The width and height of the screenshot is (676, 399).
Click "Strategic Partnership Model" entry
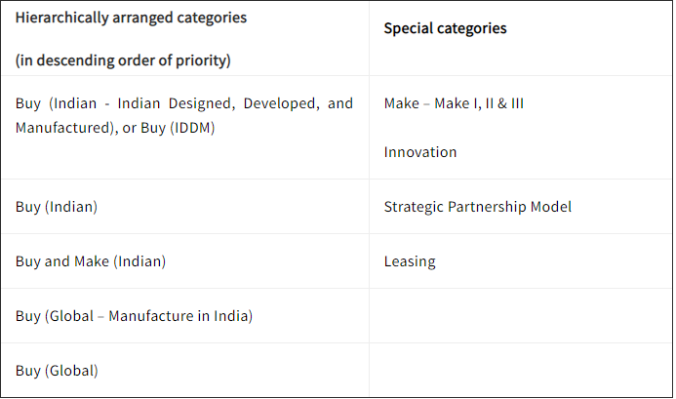click(477, 207)
